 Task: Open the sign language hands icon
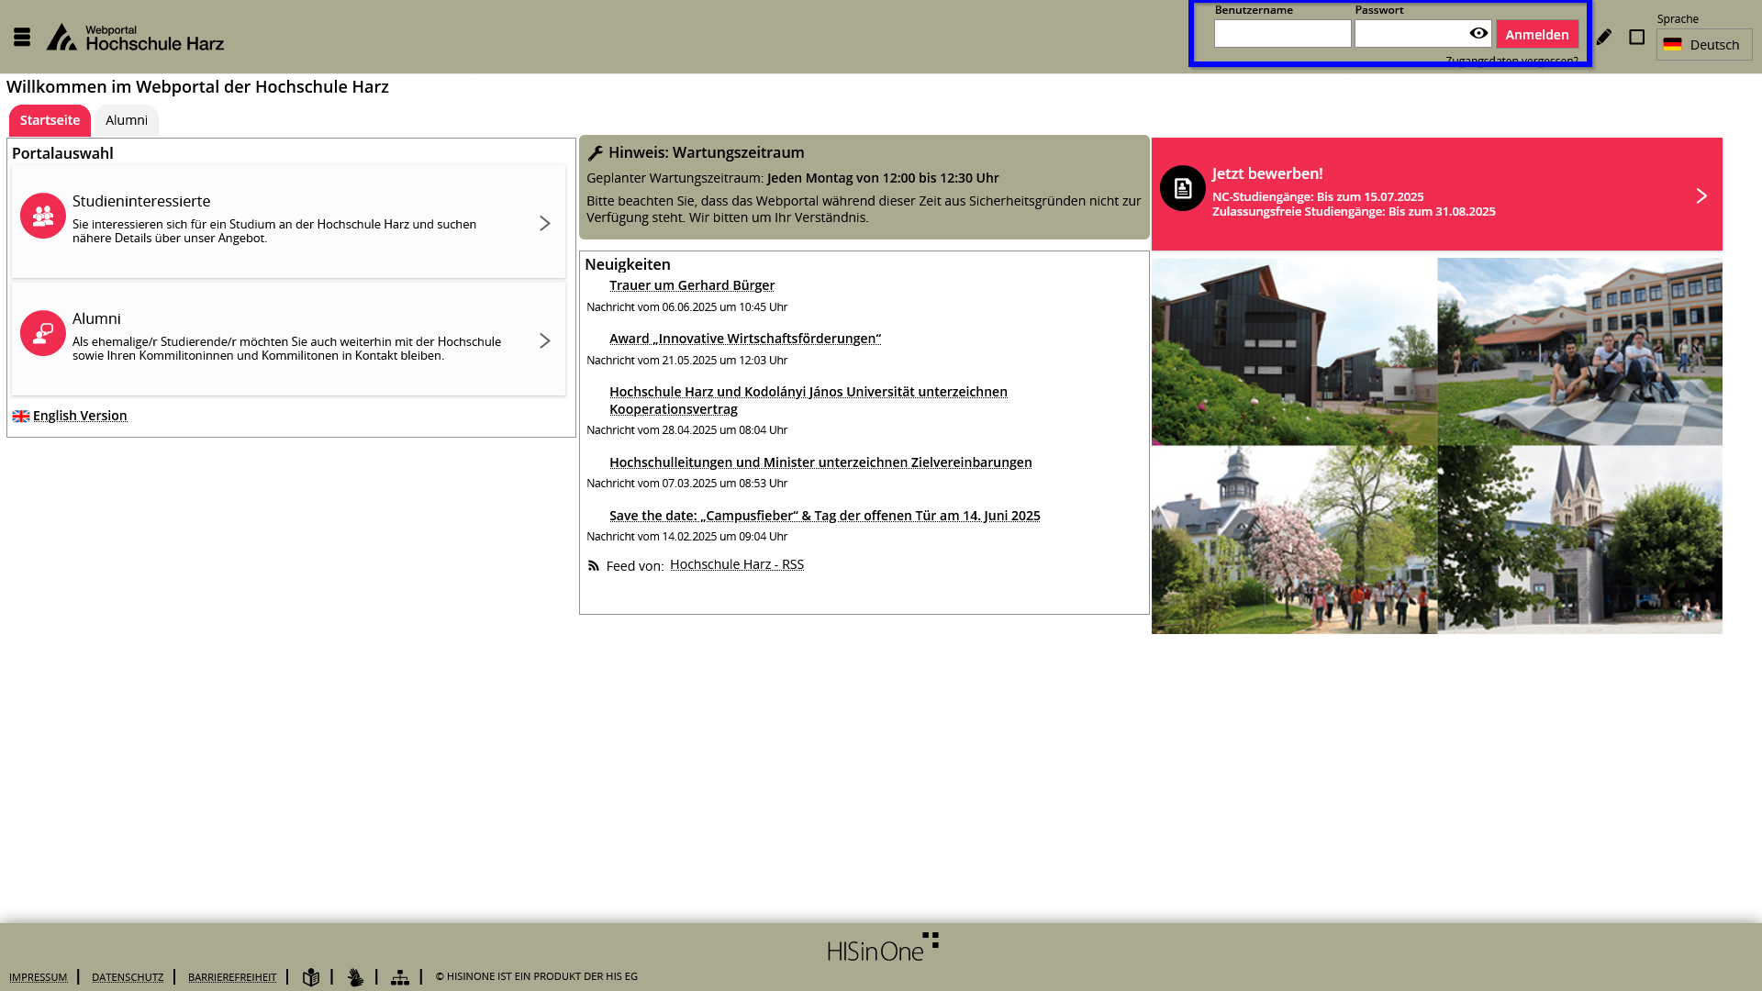point(355,977)
